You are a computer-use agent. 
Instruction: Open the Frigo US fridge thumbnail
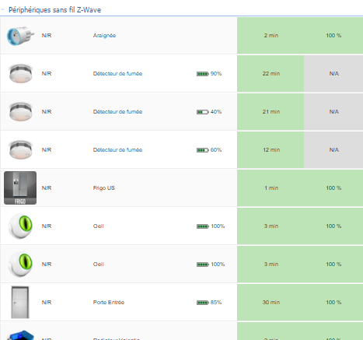[x=20, y=188]
